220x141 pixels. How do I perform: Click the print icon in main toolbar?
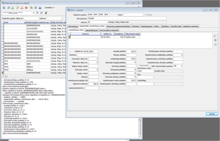(x=40, y=8)
